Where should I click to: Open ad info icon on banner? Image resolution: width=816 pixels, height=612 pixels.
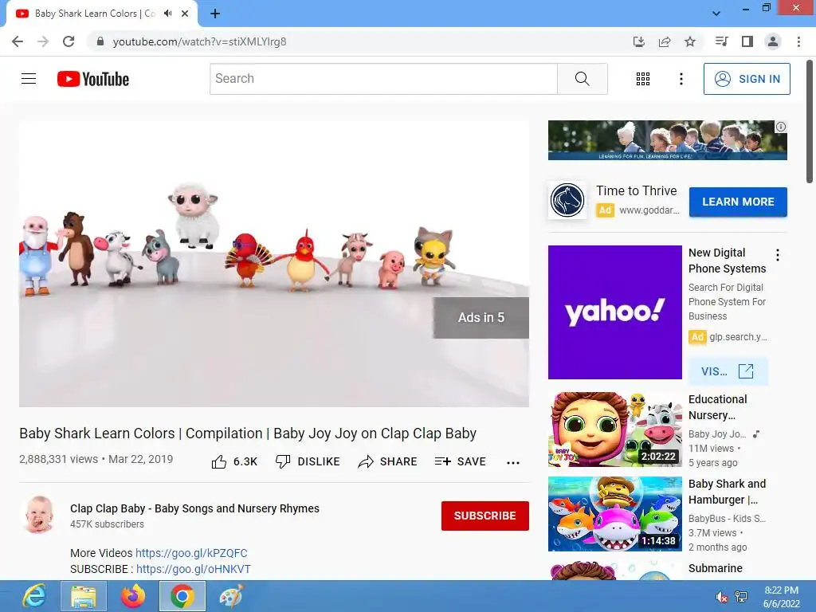tap(781, 127)
